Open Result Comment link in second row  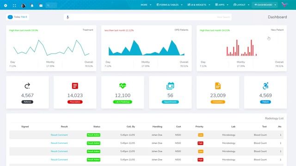pos(59,143)
